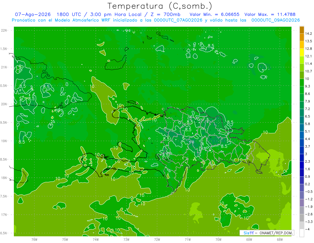Viewport: 314px width, 243px height.
Task: Click the "Valor Min. = 6.06655" readout
Action: tap(215, 14)
